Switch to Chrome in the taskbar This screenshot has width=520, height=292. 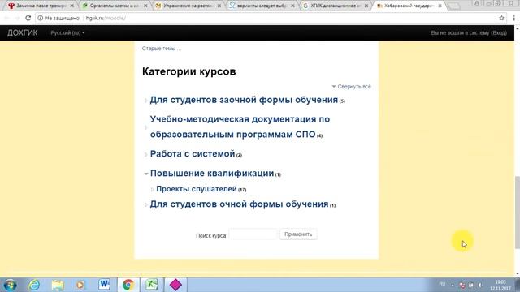click(x=128, y=285)
